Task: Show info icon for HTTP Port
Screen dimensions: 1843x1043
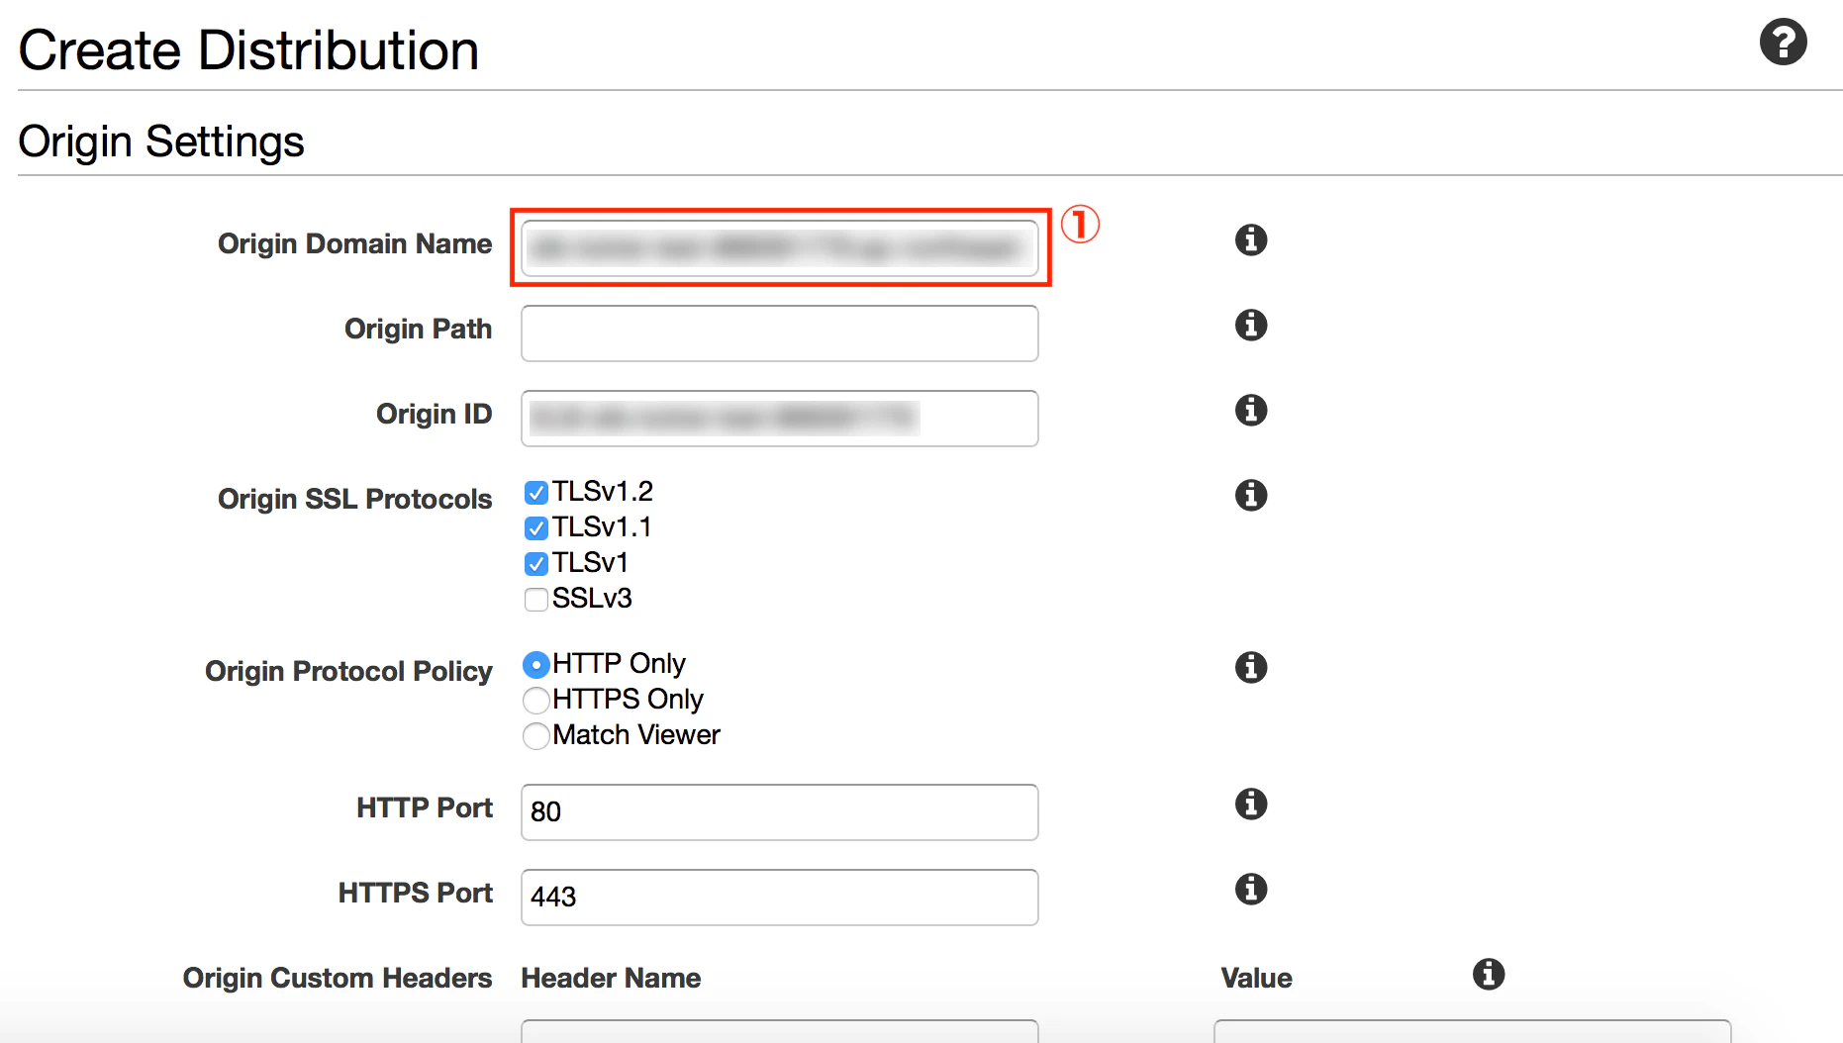Action: [1251, 804]
